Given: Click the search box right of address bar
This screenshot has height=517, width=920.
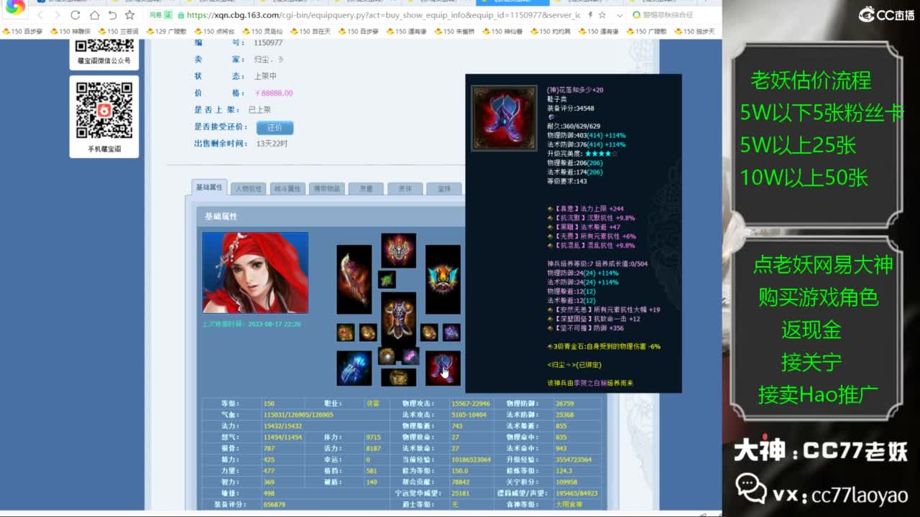Looking at the screenshot, I should coord(672,15).
